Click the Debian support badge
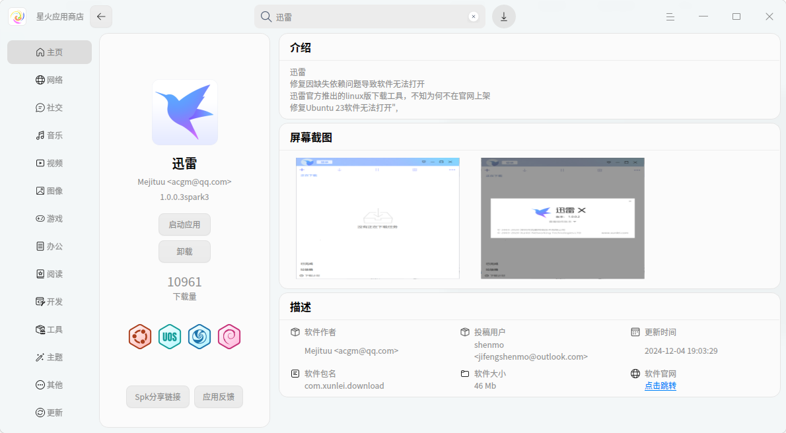This screenshot has width=786, height=433. [229, 337]
